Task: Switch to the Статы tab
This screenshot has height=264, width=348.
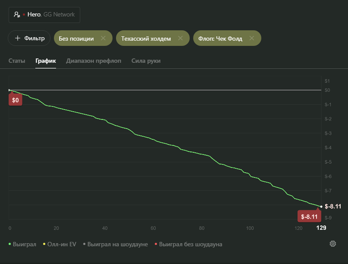Action: [x=17, y=61]
